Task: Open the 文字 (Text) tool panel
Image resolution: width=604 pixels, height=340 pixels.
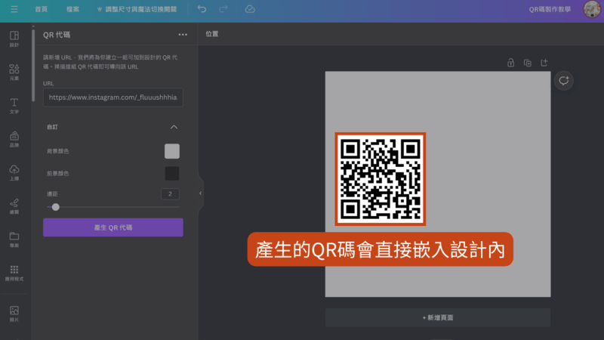Action: pyautogui.click(x=14, y=105)
